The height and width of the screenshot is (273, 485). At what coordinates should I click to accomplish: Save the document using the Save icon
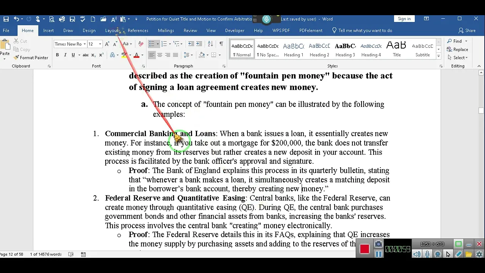coord(6,19)
